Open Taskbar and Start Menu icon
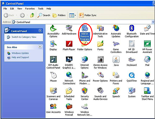This screenshot has width=155, height=119. click(147, 94)
